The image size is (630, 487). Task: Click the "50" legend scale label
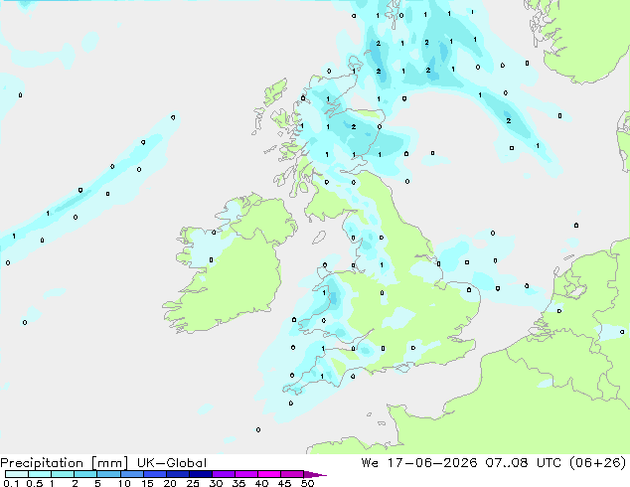(307, 483)
